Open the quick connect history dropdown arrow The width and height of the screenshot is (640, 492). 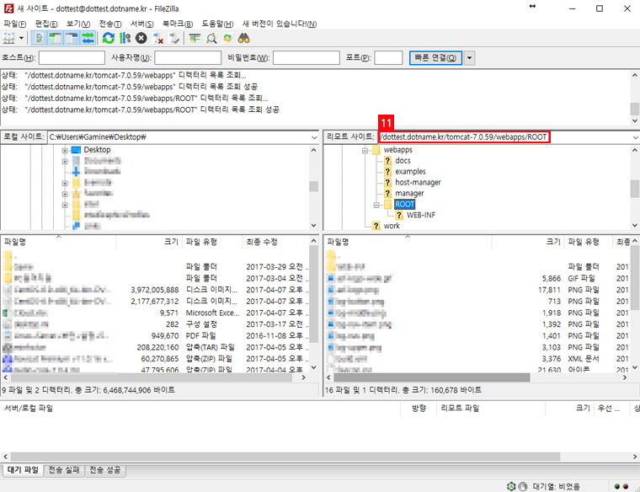(470, 57)
